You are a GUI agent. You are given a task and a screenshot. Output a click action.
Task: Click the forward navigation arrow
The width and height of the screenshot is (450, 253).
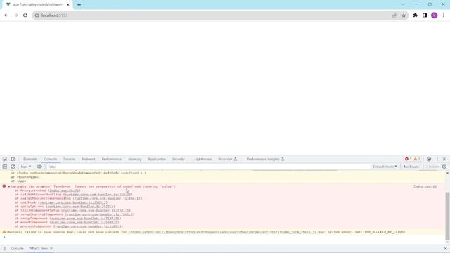[15, 15]
